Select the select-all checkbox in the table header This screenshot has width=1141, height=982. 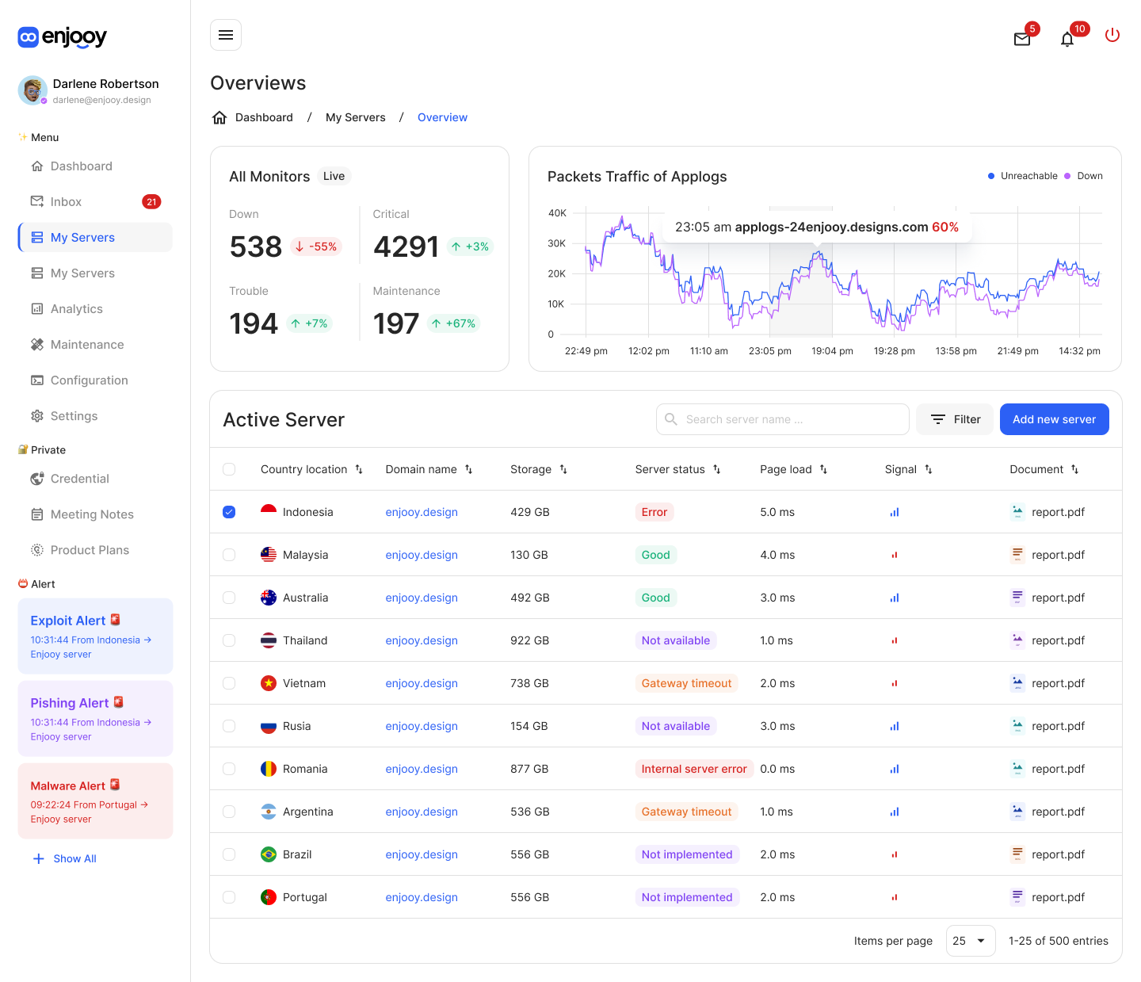tap(229, 469)
